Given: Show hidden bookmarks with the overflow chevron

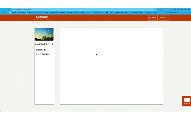Looking at the screenshot, I should tap(164, 12).
